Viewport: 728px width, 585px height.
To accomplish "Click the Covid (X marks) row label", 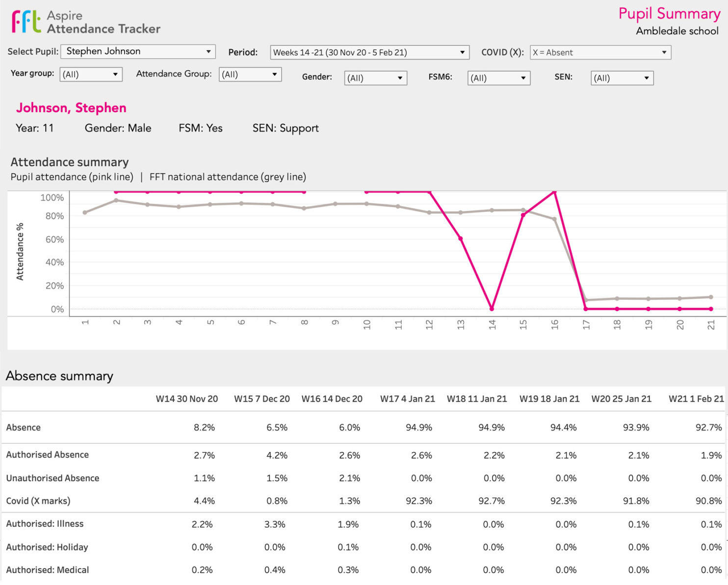I will tap(38, 501).
